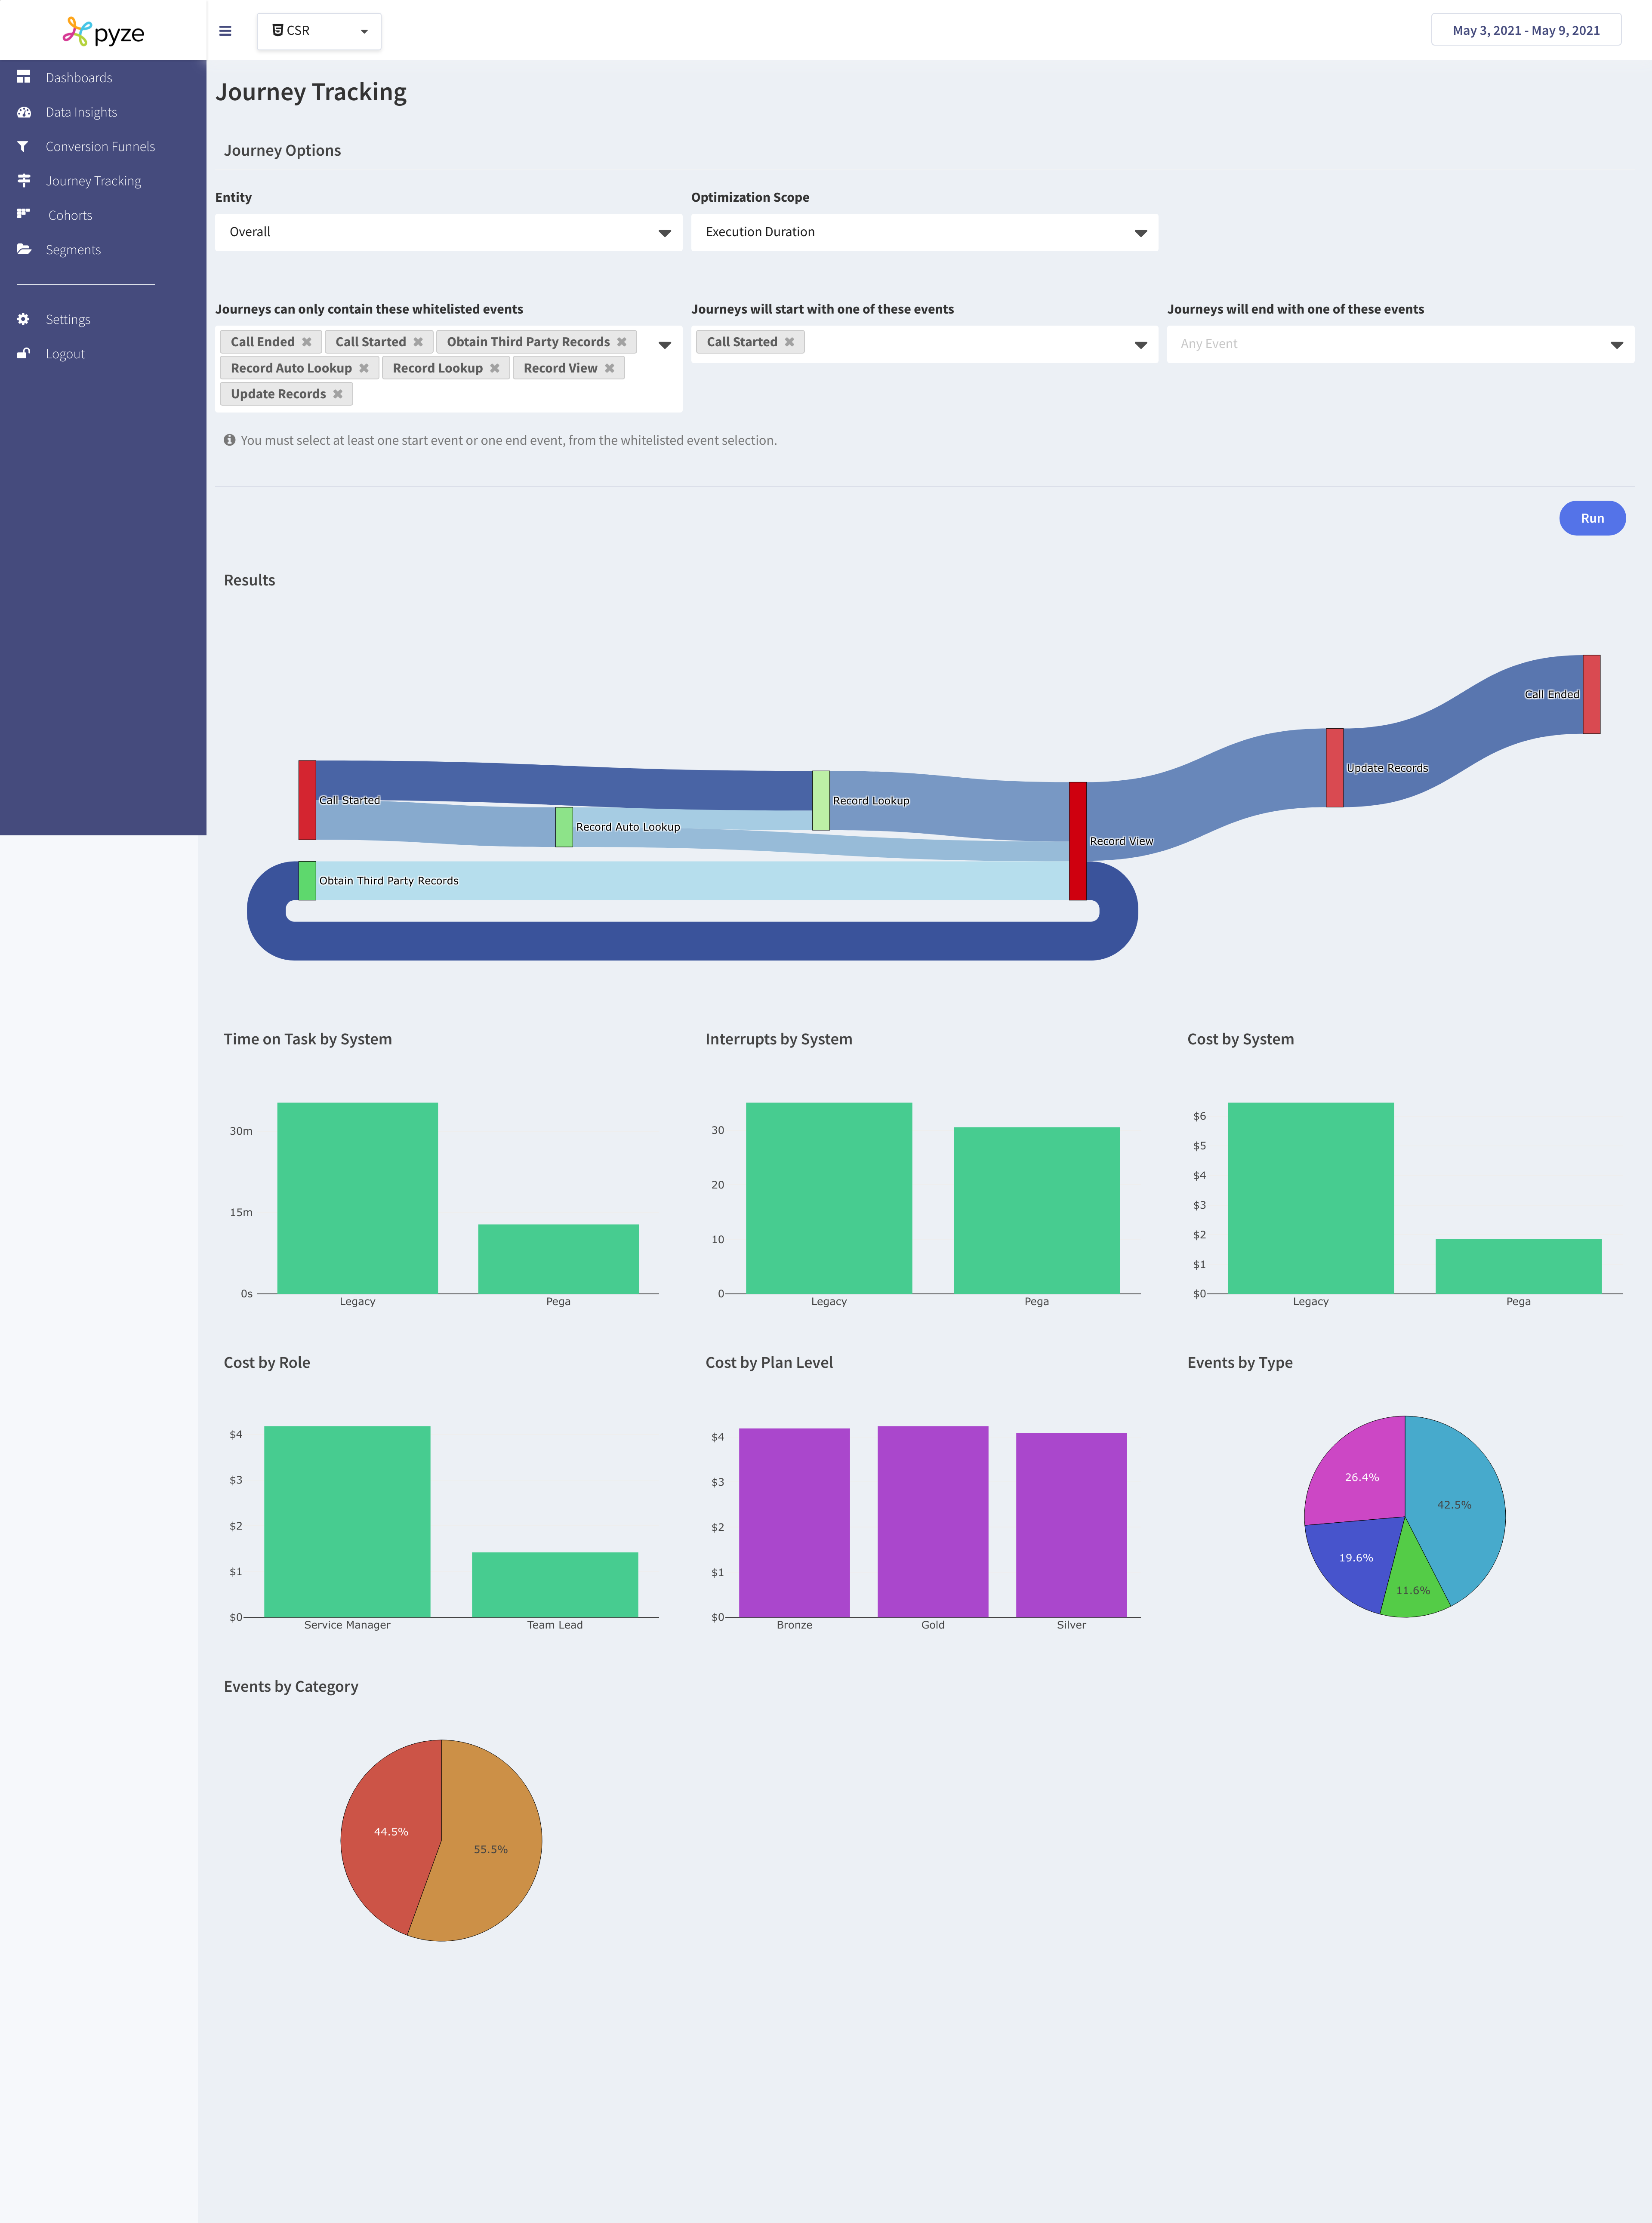Click Logout in the sidebar
Screen dimensions: 1652x2223
click(65, 354)
